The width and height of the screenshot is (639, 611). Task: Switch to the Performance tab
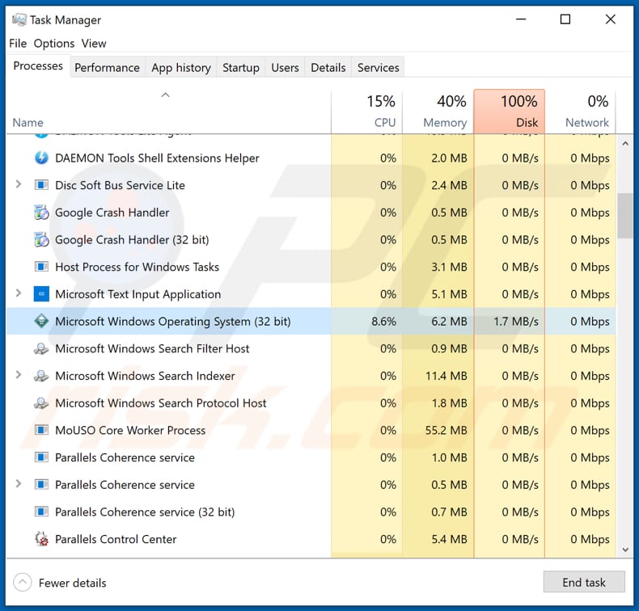tap(107, 68)
